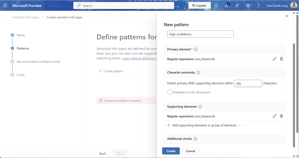Enable Anywhere in the document checkbox
Viewport: 299px width, 158px height.
pos(170,92)
